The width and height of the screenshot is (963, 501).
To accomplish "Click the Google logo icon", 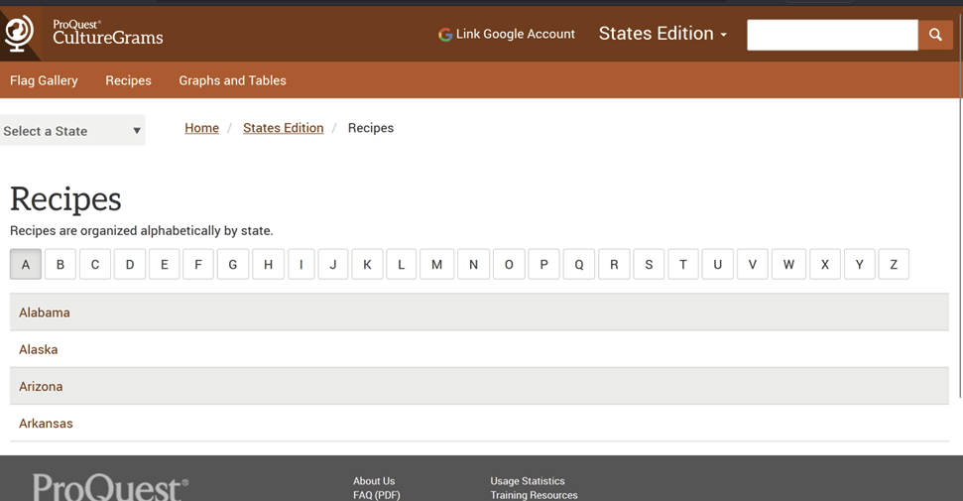I will [x=445, y=35].
